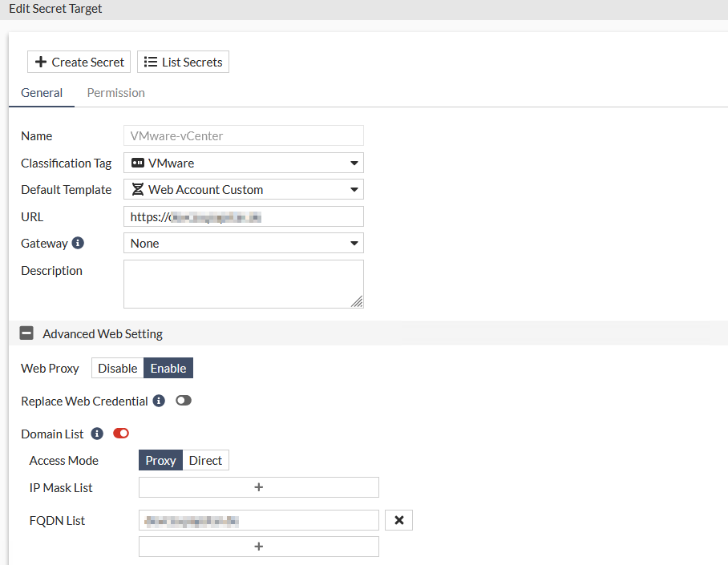The width and height of the screenshot is (728, 565).
Task: Click the Domain List info icon
Action: (97, 434)
